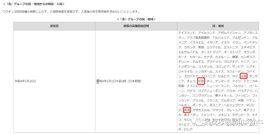272x134 pixels.
Task: Select the 措置の実施開始日時 column header
Action: [136, 26]
